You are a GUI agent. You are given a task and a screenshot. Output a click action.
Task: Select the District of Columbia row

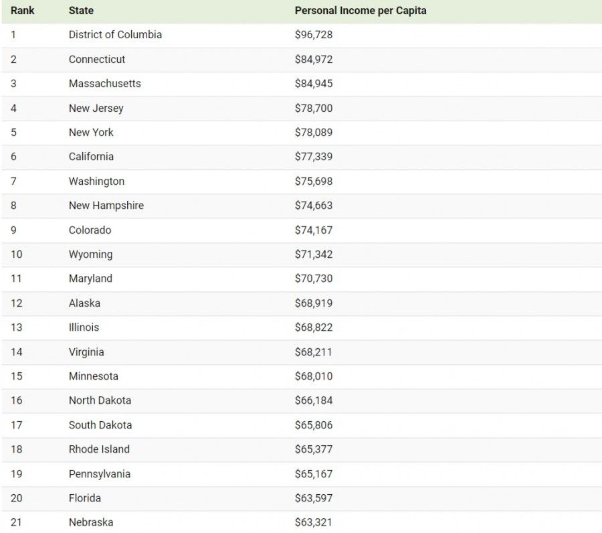302,35
